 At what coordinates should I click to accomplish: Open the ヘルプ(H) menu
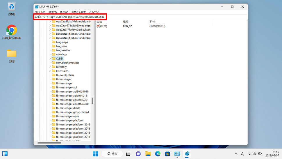pyautogui.click(x=94, y=12)
